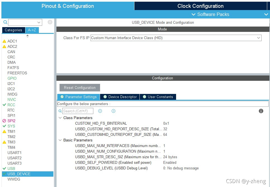Click the search magnifier icon above categories
Viewport: 270px width, 187px height.
click(x=5, y=22)
